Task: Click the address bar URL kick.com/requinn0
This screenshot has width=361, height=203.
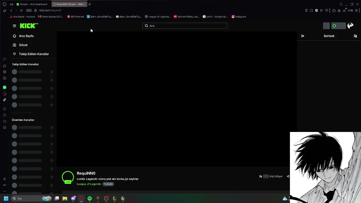Action: pos(50,10)
